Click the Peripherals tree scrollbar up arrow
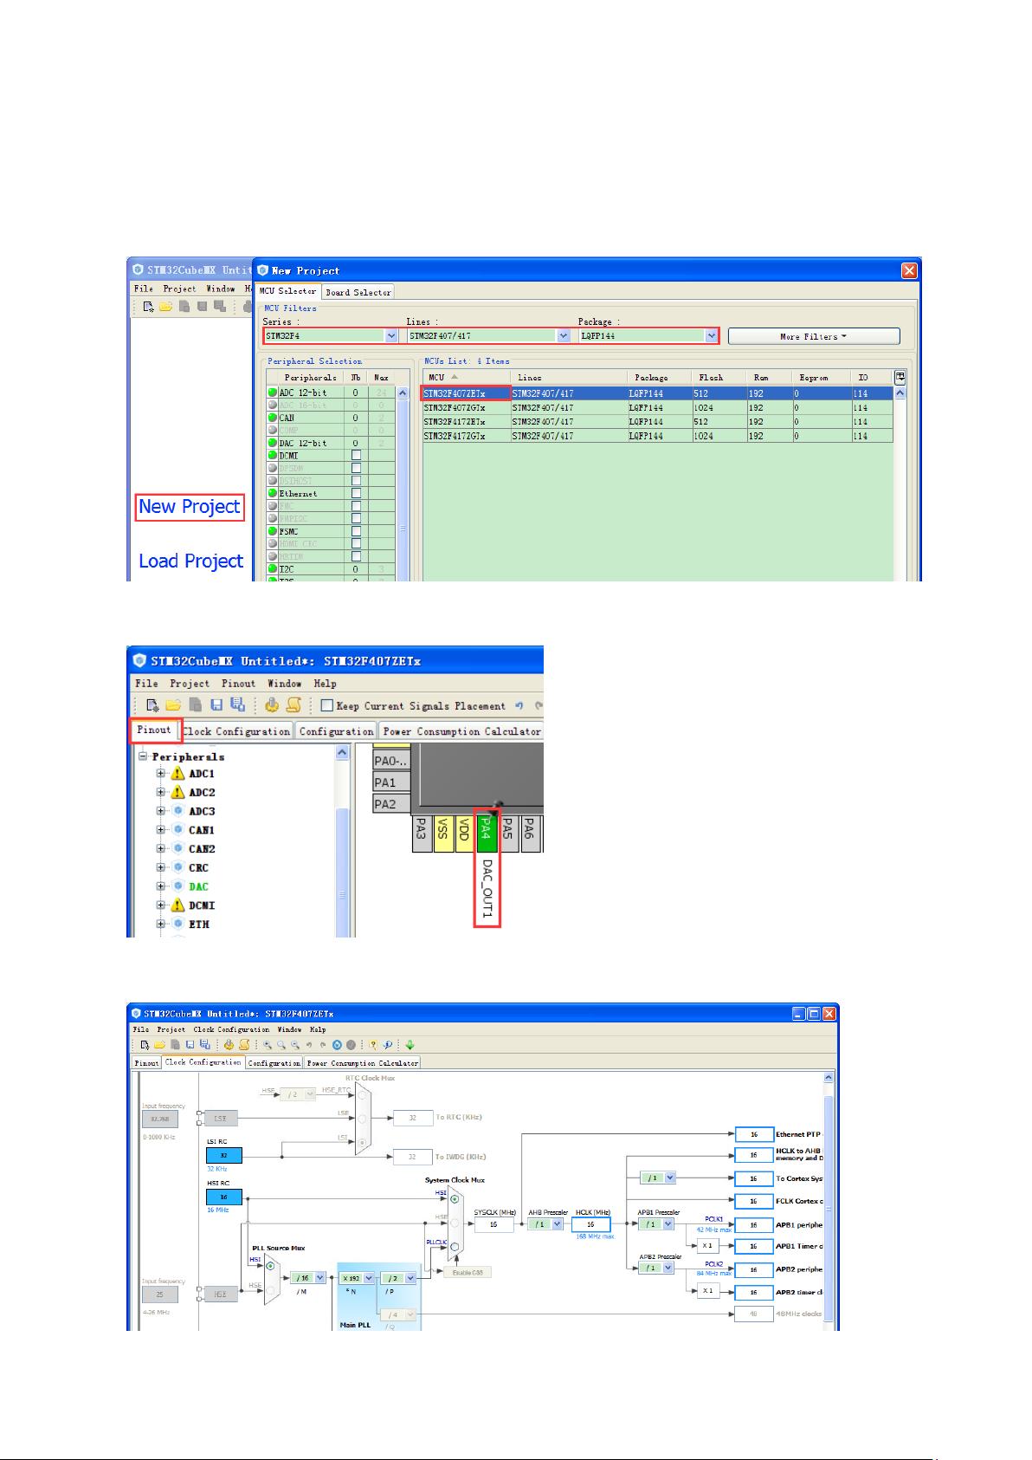The image size is (1032, 1460). pyautogui.click(x=342, y=753)
